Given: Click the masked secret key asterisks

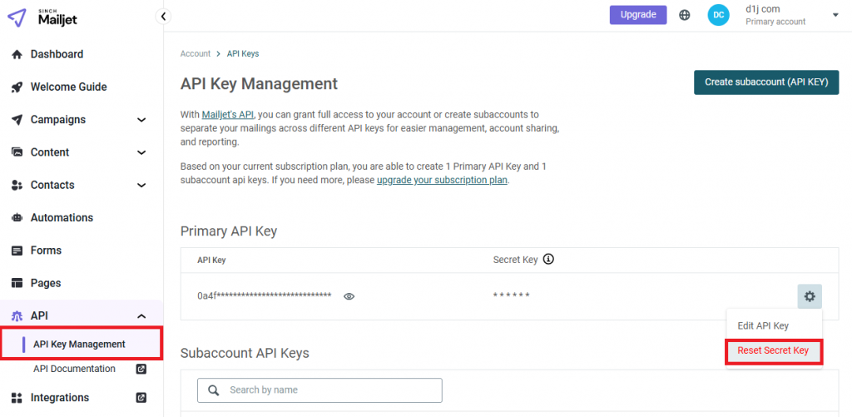Looking at the screenshot, I should 512,295.
